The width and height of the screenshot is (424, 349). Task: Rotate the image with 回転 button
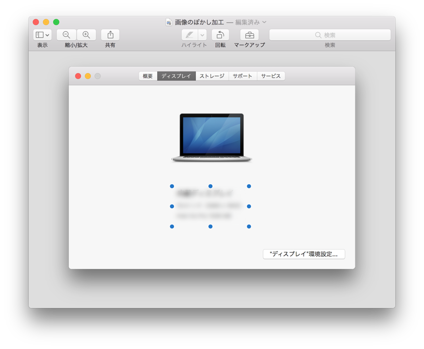pos(220,35)
